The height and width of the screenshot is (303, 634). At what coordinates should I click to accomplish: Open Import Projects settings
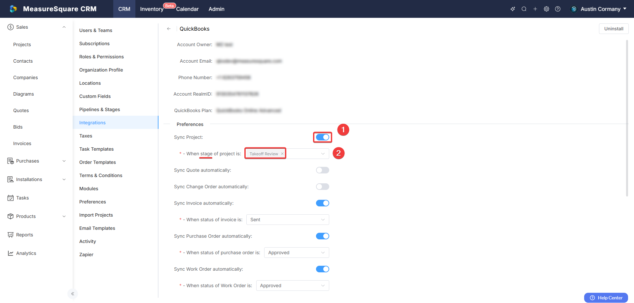coord(96,215)
